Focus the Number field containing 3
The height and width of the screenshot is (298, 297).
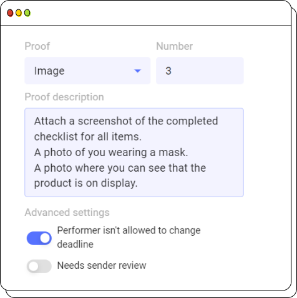200,71
